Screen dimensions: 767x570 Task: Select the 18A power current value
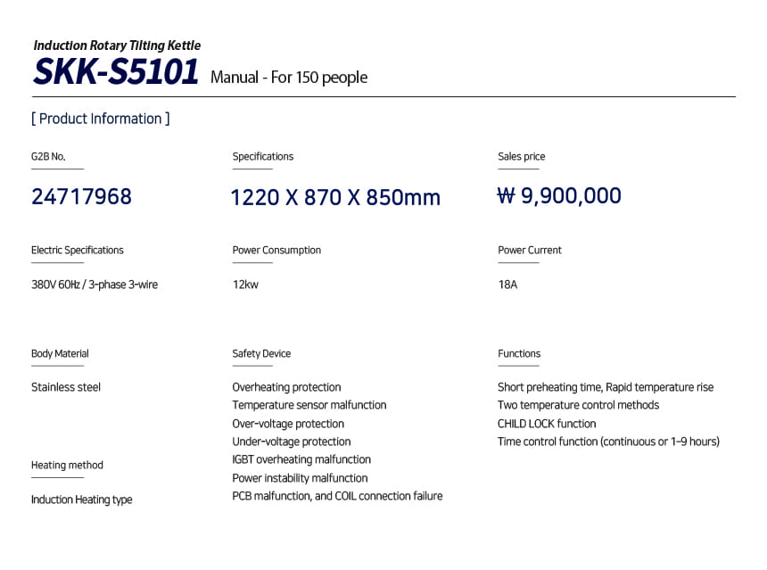tap(507, 285)
